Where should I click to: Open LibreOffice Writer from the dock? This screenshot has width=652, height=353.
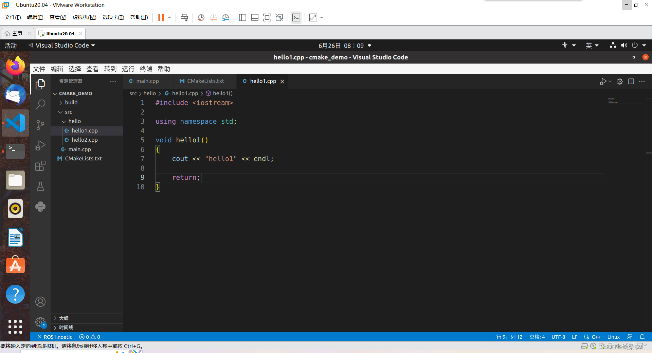(15, 237)
